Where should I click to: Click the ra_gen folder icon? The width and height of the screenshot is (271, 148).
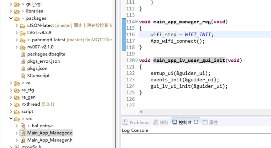[x=17, y=98]
